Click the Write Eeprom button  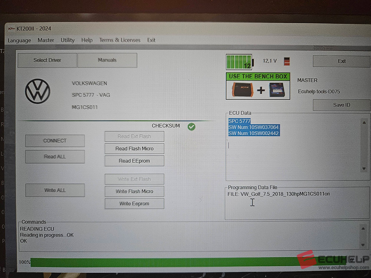(x=134, y=203)
